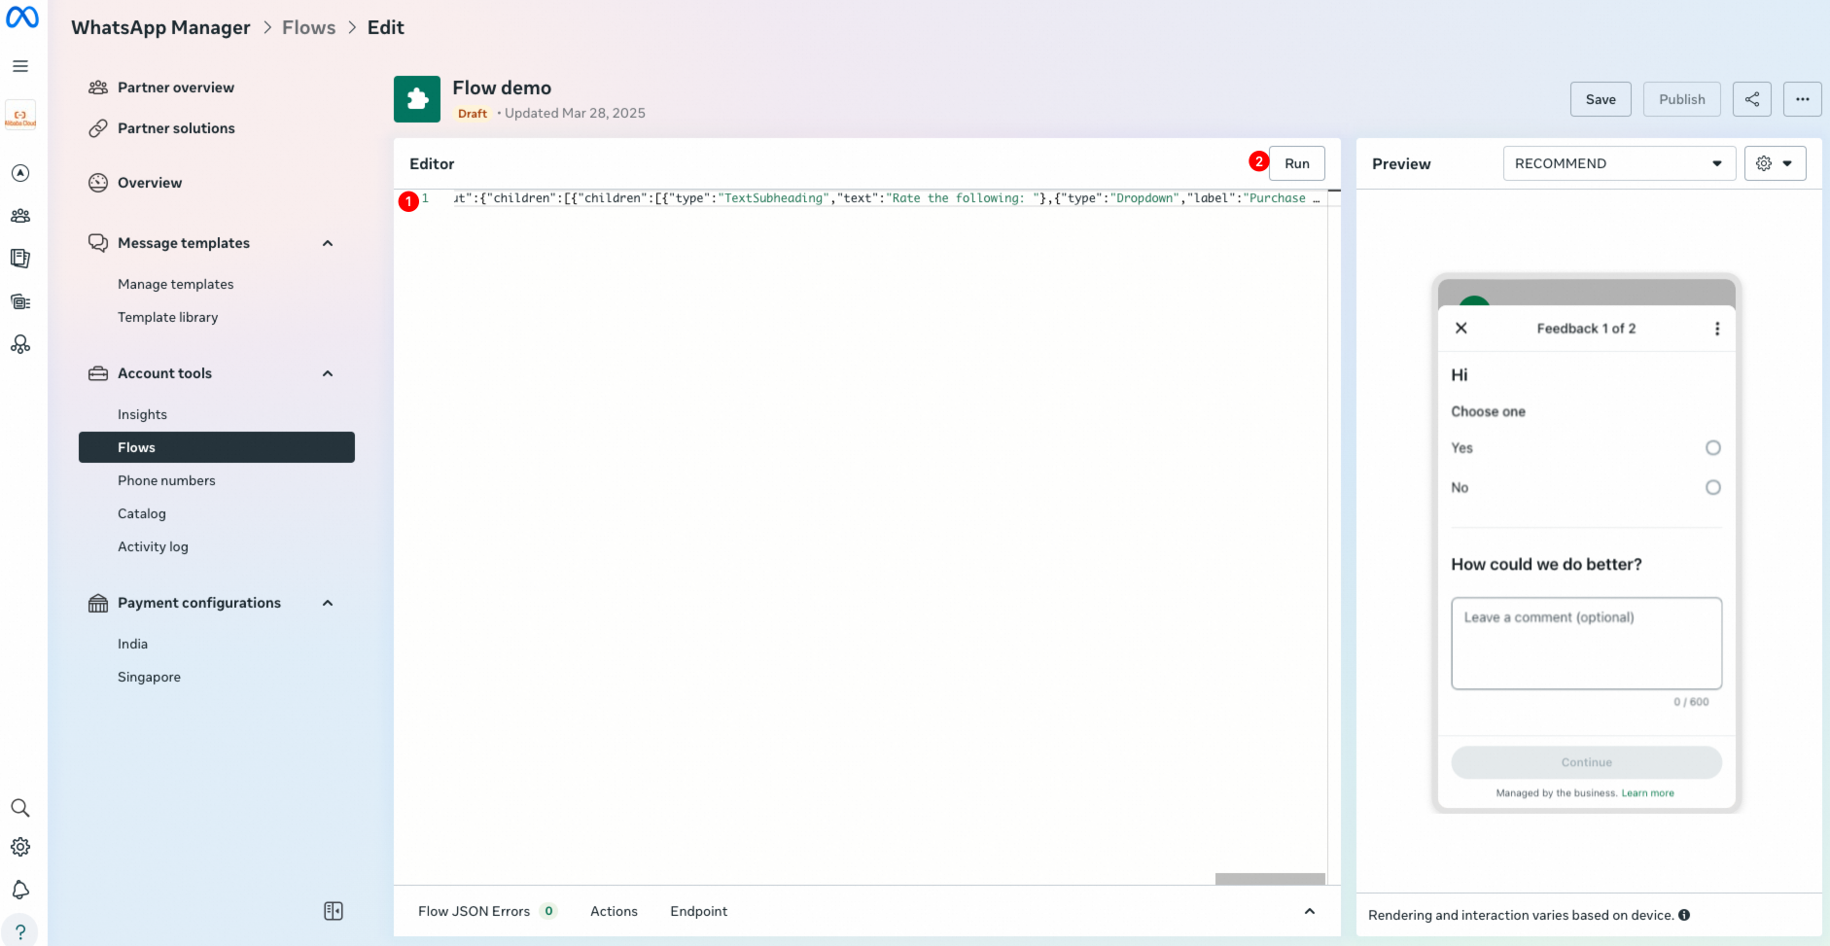Viewport: 1830px width, 946px height.
Task: Open the hamburger menu icon
Action: [x=20, y=66]
